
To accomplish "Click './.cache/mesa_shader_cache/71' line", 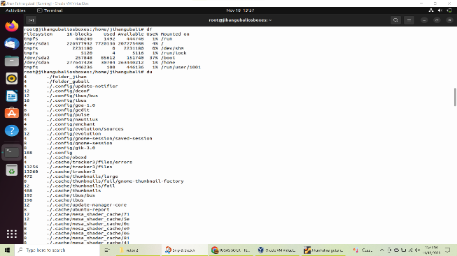I will [88, 214].
